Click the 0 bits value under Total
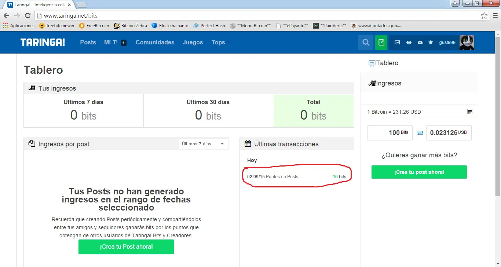This screenshot has height=267, width=501. tap(313, 116)
